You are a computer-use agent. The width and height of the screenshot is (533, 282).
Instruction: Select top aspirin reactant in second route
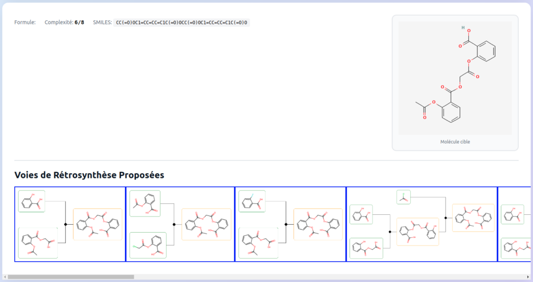point(145,203)
